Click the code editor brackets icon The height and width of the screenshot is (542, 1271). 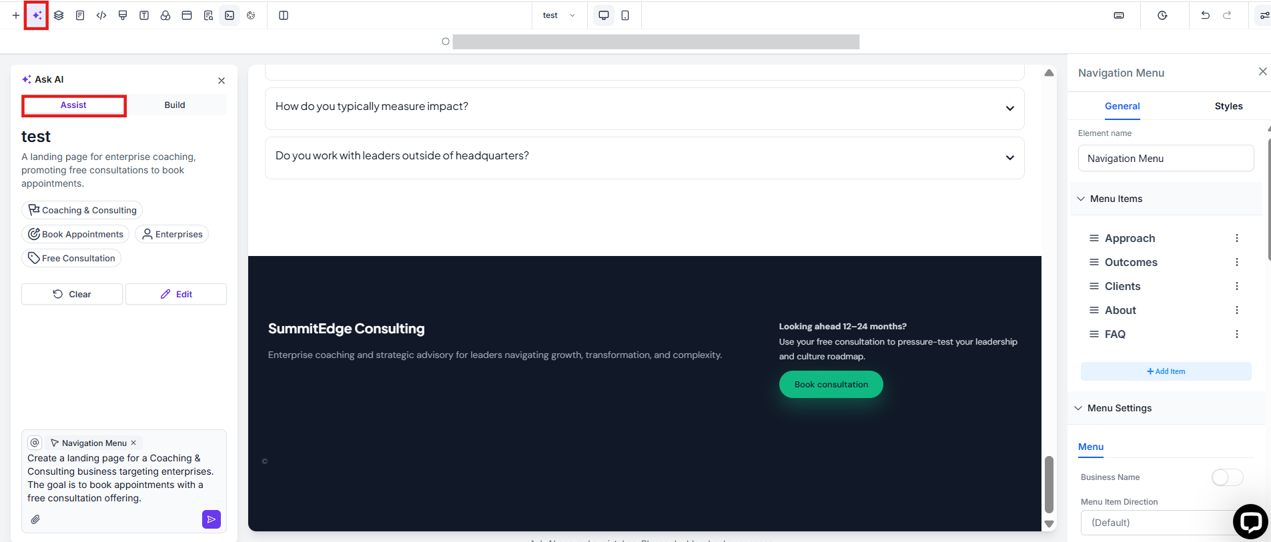[101, 15]
